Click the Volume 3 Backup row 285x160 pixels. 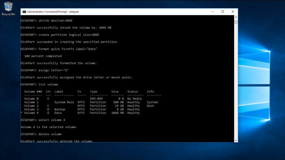[82, 110]
